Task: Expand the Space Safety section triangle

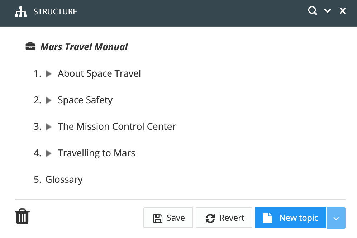Action: point(49,100)
